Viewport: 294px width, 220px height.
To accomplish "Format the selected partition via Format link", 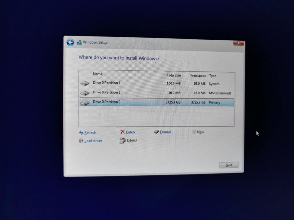I will click(166, 132).
